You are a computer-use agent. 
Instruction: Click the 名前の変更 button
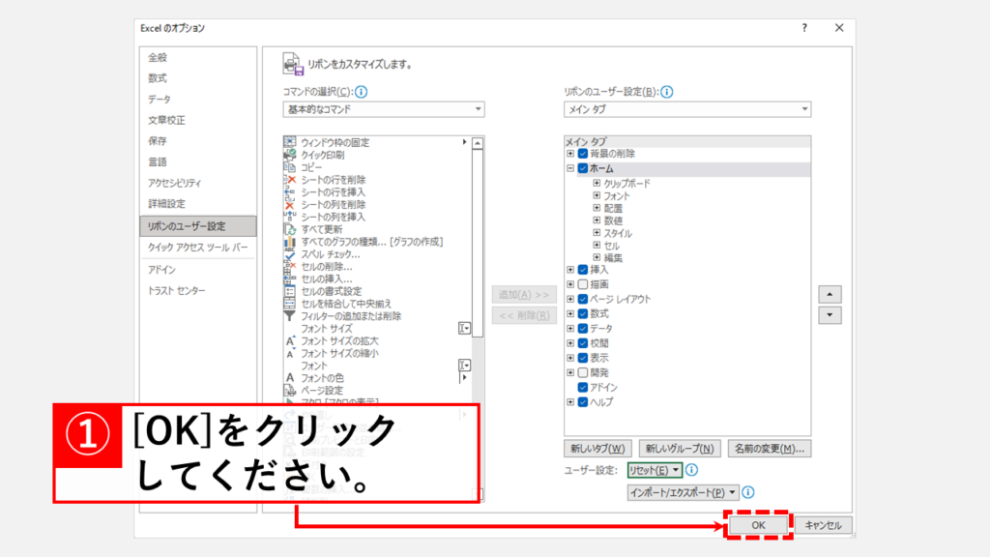(x=769, y=449)
